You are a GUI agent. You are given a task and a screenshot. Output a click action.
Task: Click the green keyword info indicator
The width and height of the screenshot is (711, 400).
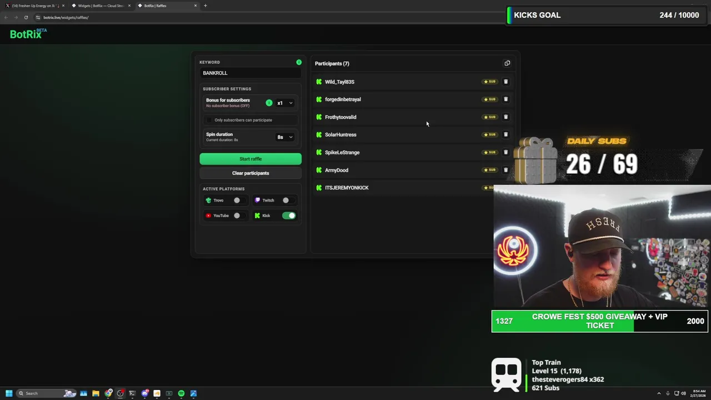(299, 62)
